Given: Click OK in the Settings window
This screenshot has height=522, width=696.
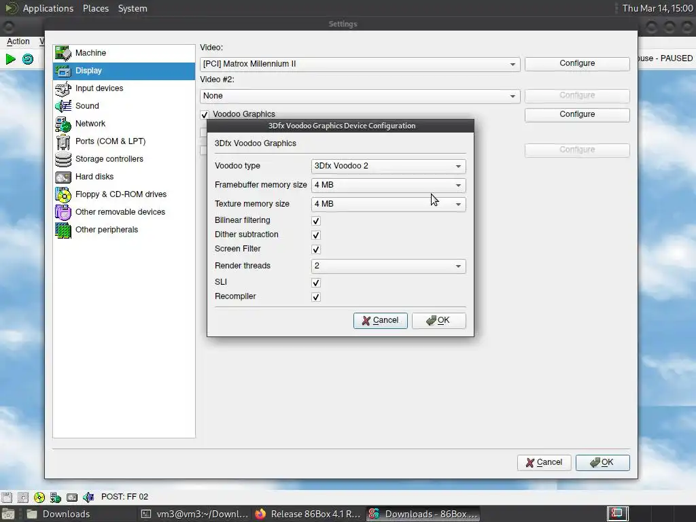Looking at the screenshot, I should [x=602, y=462].
